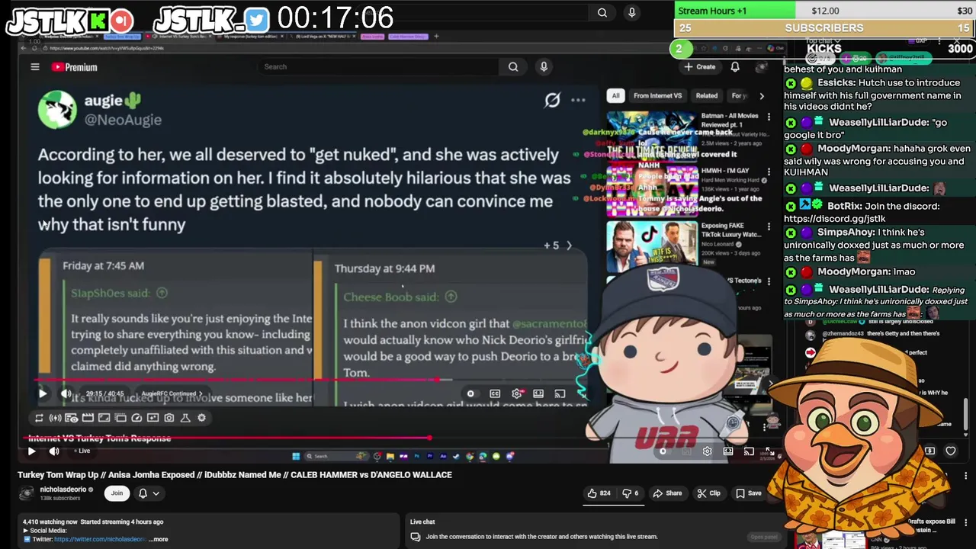Click the top-bar microphone icon
The image size is (976, 549).
pyautogui.click(x=631, y=12)
